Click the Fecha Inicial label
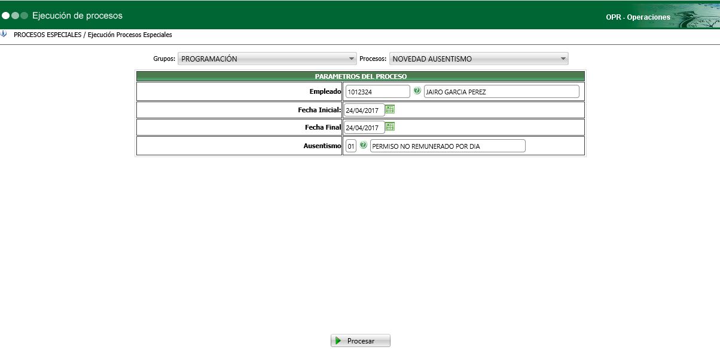The image size is (720, 362). pyautogui.click(x=319, y=110)
